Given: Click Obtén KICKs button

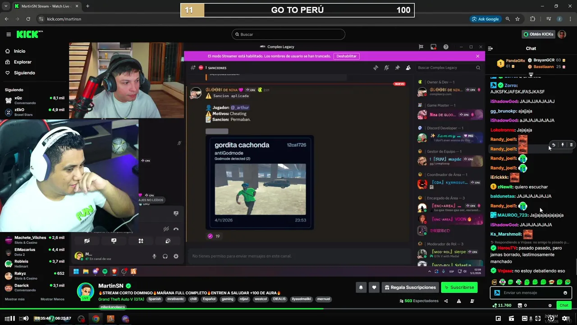Looking at the screenshot, I should 538,34.
